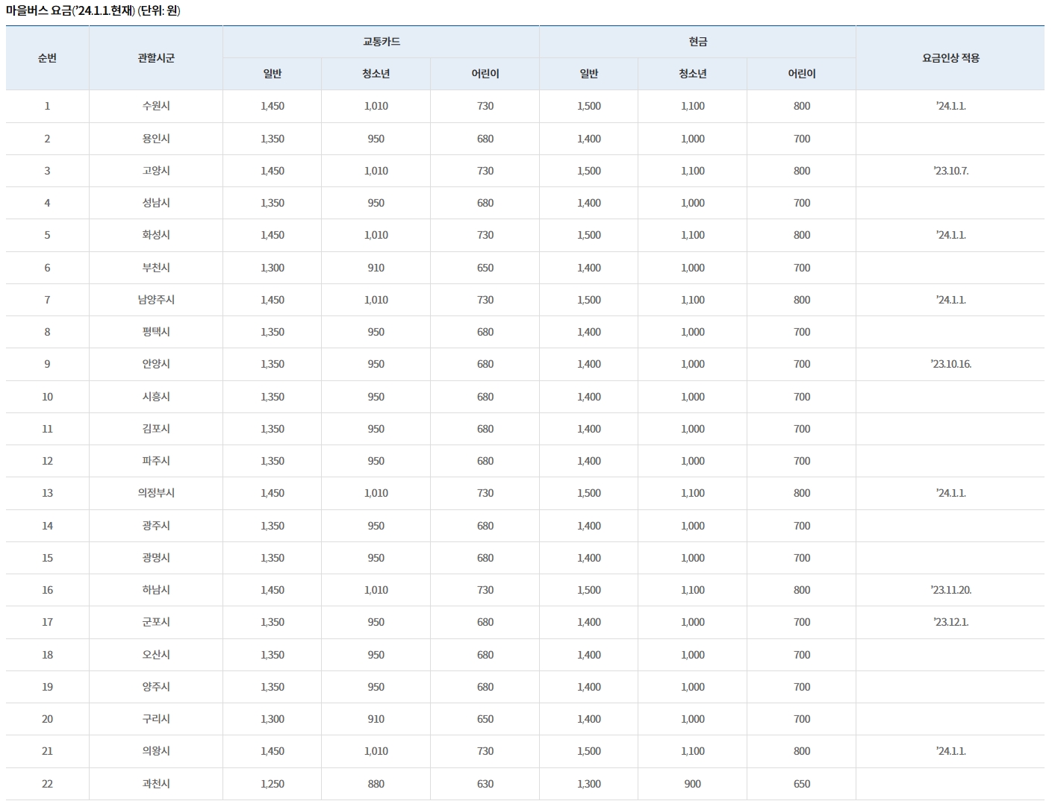Click the 650 card value in 부천시 row
This screenshot has height=801, width=1052.
[x=485, y=268]
